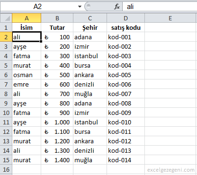Screen dimensions: 197x175
Task: Click the amount cell showing 500
Action: point(57,75)
